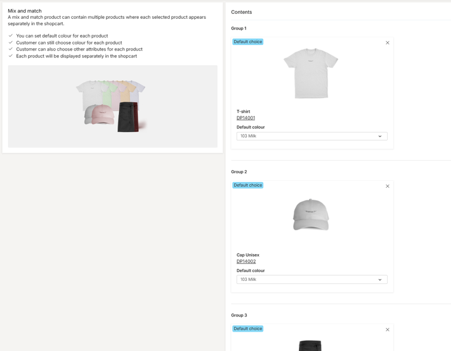The height and width of the screenshot is (351, 451).
Task: Remove T-shirt from Group 1
Action: click(x=387, y=43)
